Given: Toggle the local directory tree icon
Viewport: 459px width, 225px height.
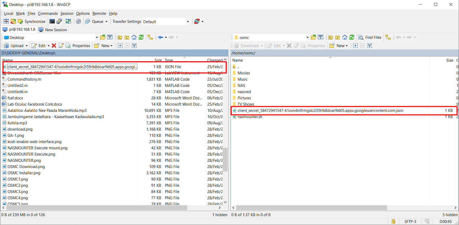Looking at the screenshot, I should point(150,37).
